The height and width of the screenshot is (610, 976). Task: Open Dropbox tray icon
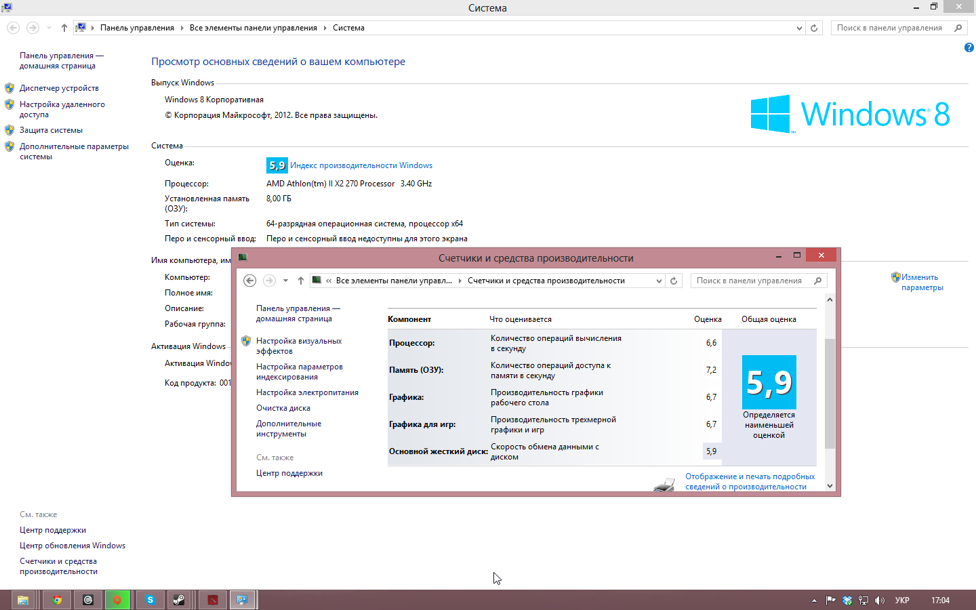coord(847,600)
